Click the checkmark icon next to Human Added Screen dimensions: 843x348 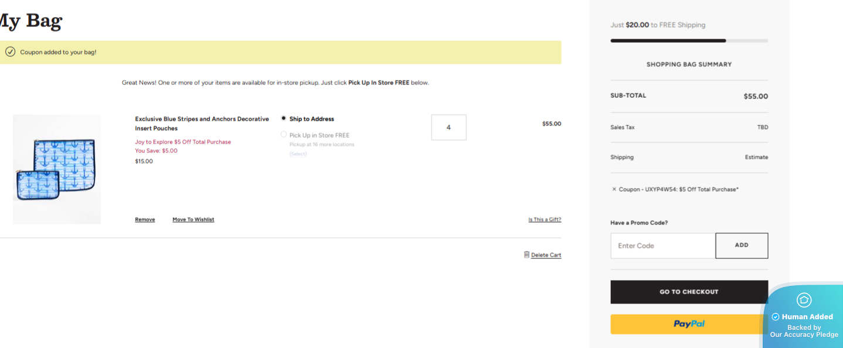pyautogui.click(x=775, y=317)
